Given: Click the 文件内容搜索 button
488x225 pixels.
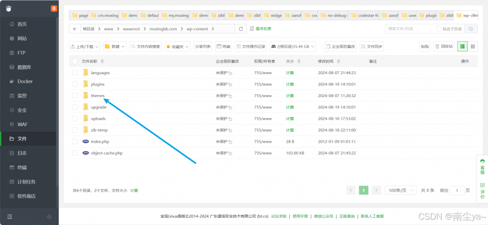Looking at the screenshot, I should 146,47.
